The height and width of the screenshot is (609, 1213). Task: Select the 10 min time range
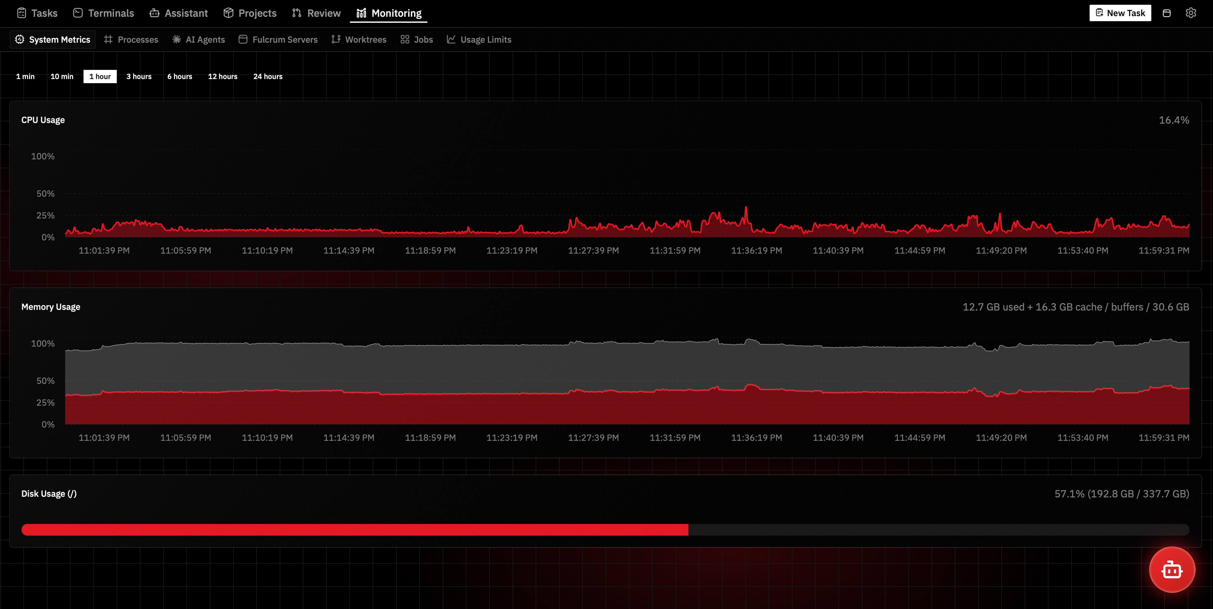pos(62,76)
